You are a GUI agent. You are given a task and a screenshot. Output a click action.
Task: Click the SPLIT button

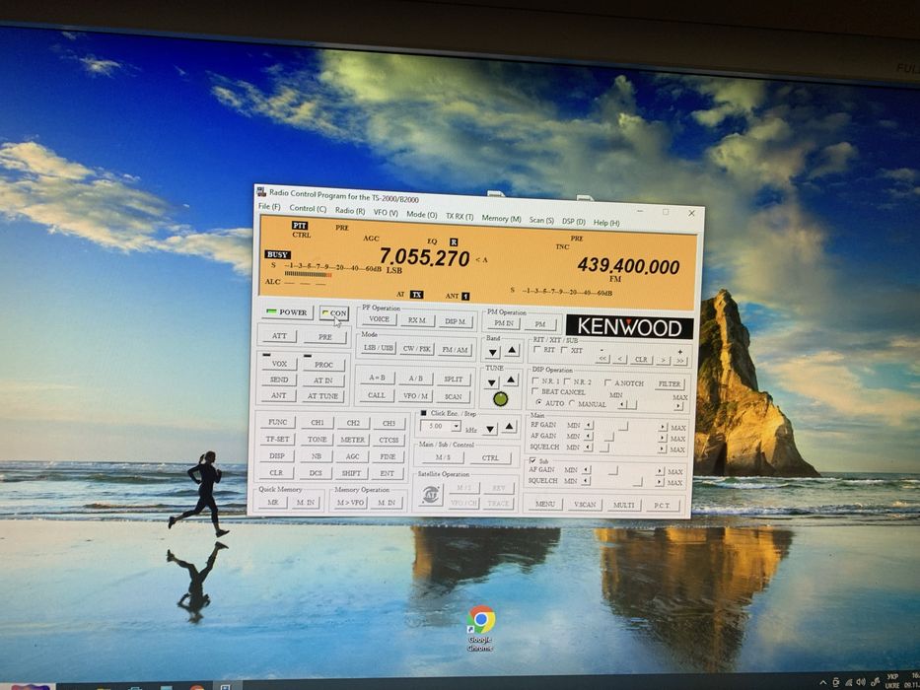(453, 379)
